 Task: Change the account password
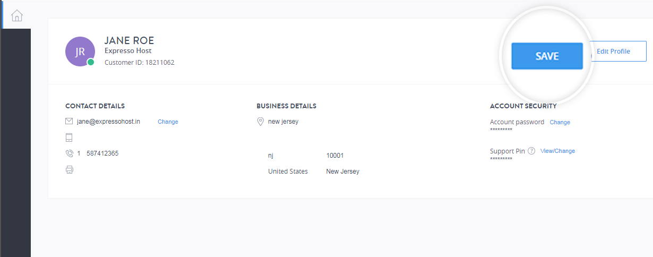[x=560, y=122]
